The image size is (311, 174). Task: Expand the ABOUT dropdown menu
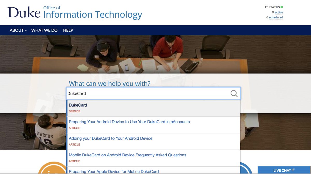(17, 30)
